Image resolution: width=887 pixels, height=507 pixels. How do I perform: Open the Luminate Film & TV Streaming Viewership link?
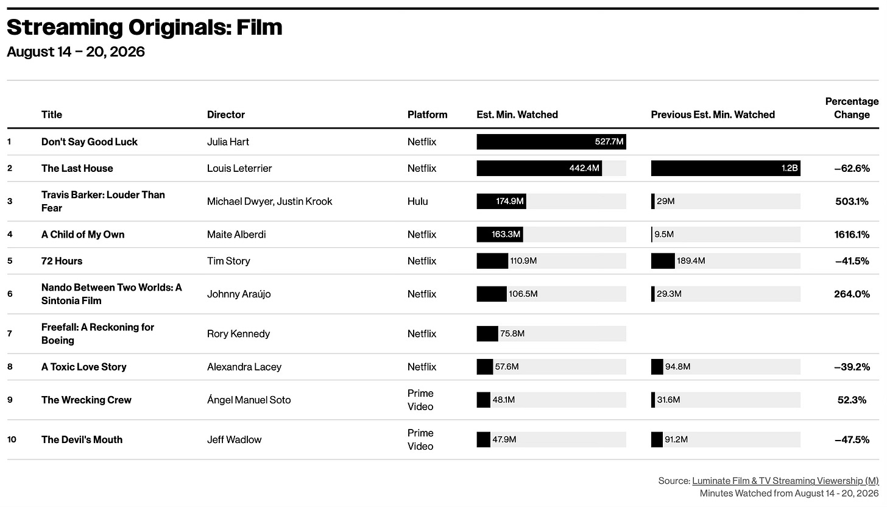[x=785, y=481]
